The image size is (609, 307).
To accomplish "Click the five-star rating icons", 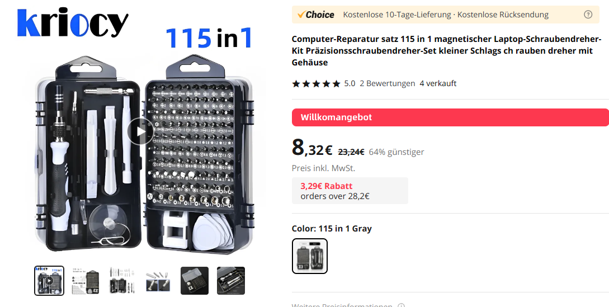I will [x=316, y=83].
